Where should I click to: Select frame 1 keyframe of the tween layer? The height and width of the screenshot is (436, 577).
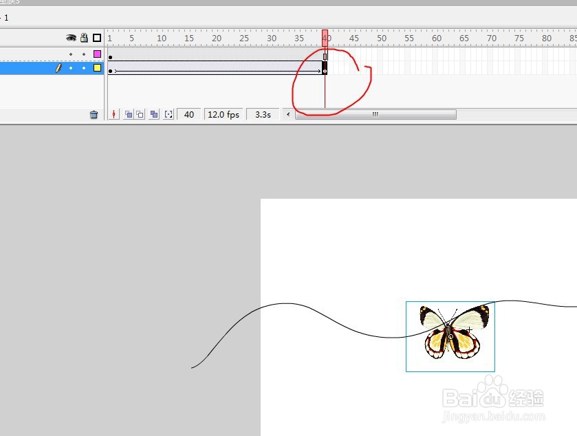point(111,69)
